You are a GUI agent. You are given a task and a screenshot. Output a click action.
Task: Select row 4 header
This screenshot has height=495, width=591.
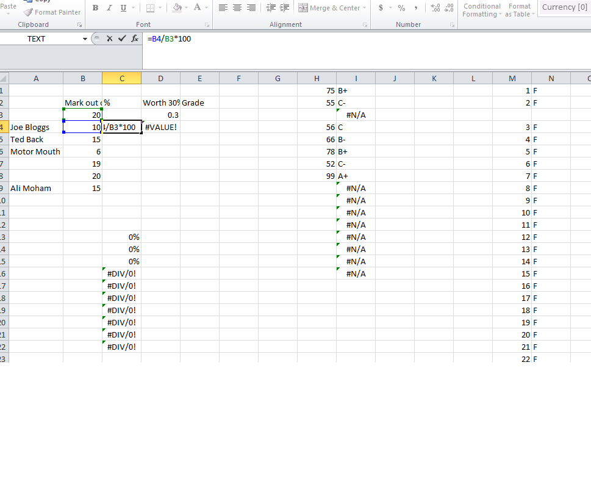click(4, 127)
